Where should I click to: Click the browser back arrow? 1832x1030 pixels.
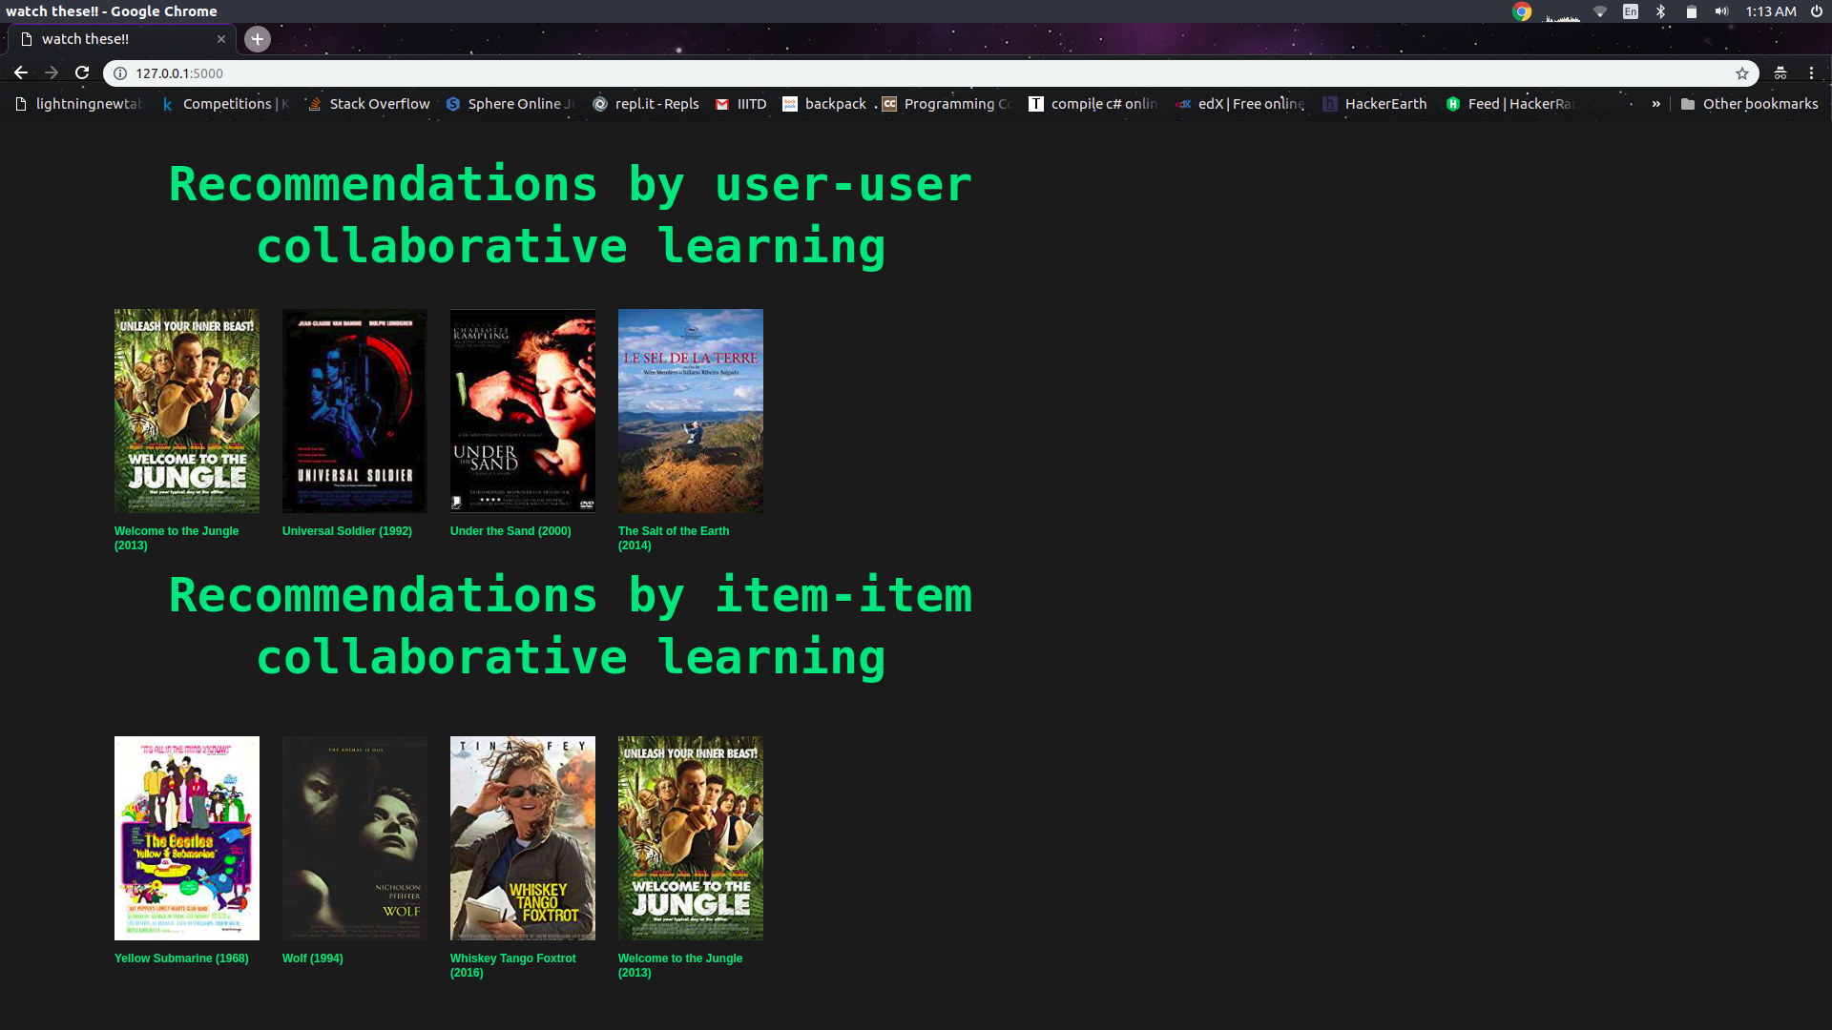(x=21, y=73)
